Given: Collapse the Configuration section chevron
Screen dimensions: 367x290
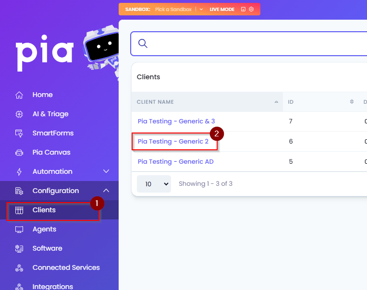Looking at the screenshot, I should click(x=106, y=191).
